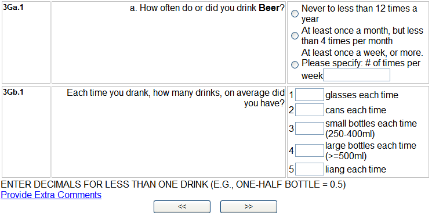
Task: Click the 'cans each time' label text
Action: pos(355,110)
